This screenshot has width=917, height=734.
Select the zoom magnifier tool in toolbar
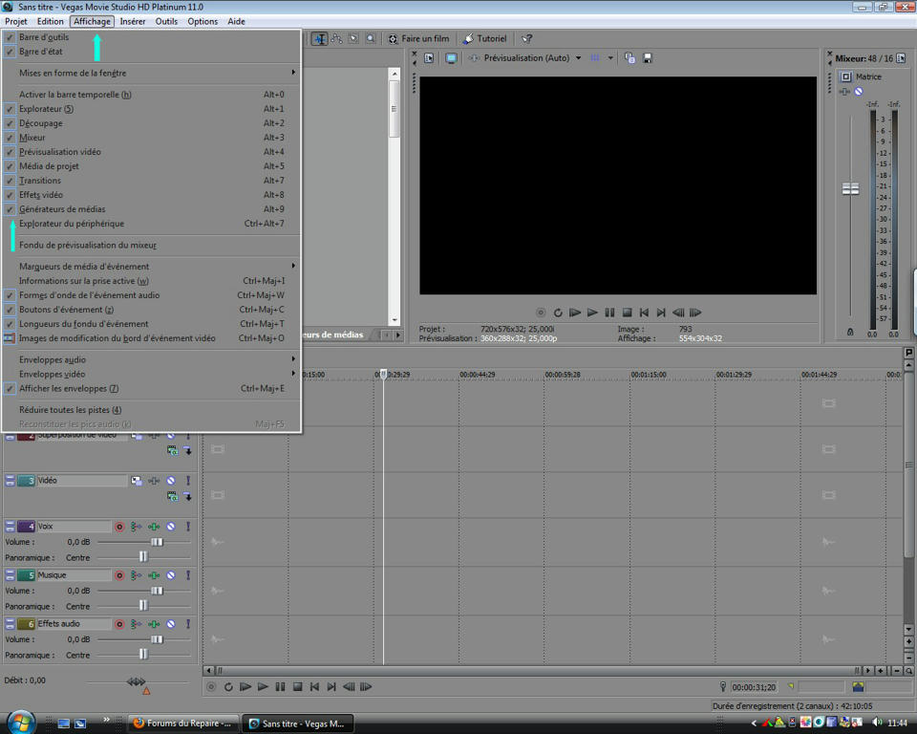[x=371, y=38]
